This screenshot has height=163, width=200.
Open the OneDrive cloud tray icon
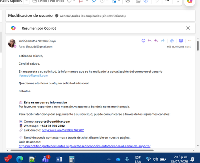(118, 159)
